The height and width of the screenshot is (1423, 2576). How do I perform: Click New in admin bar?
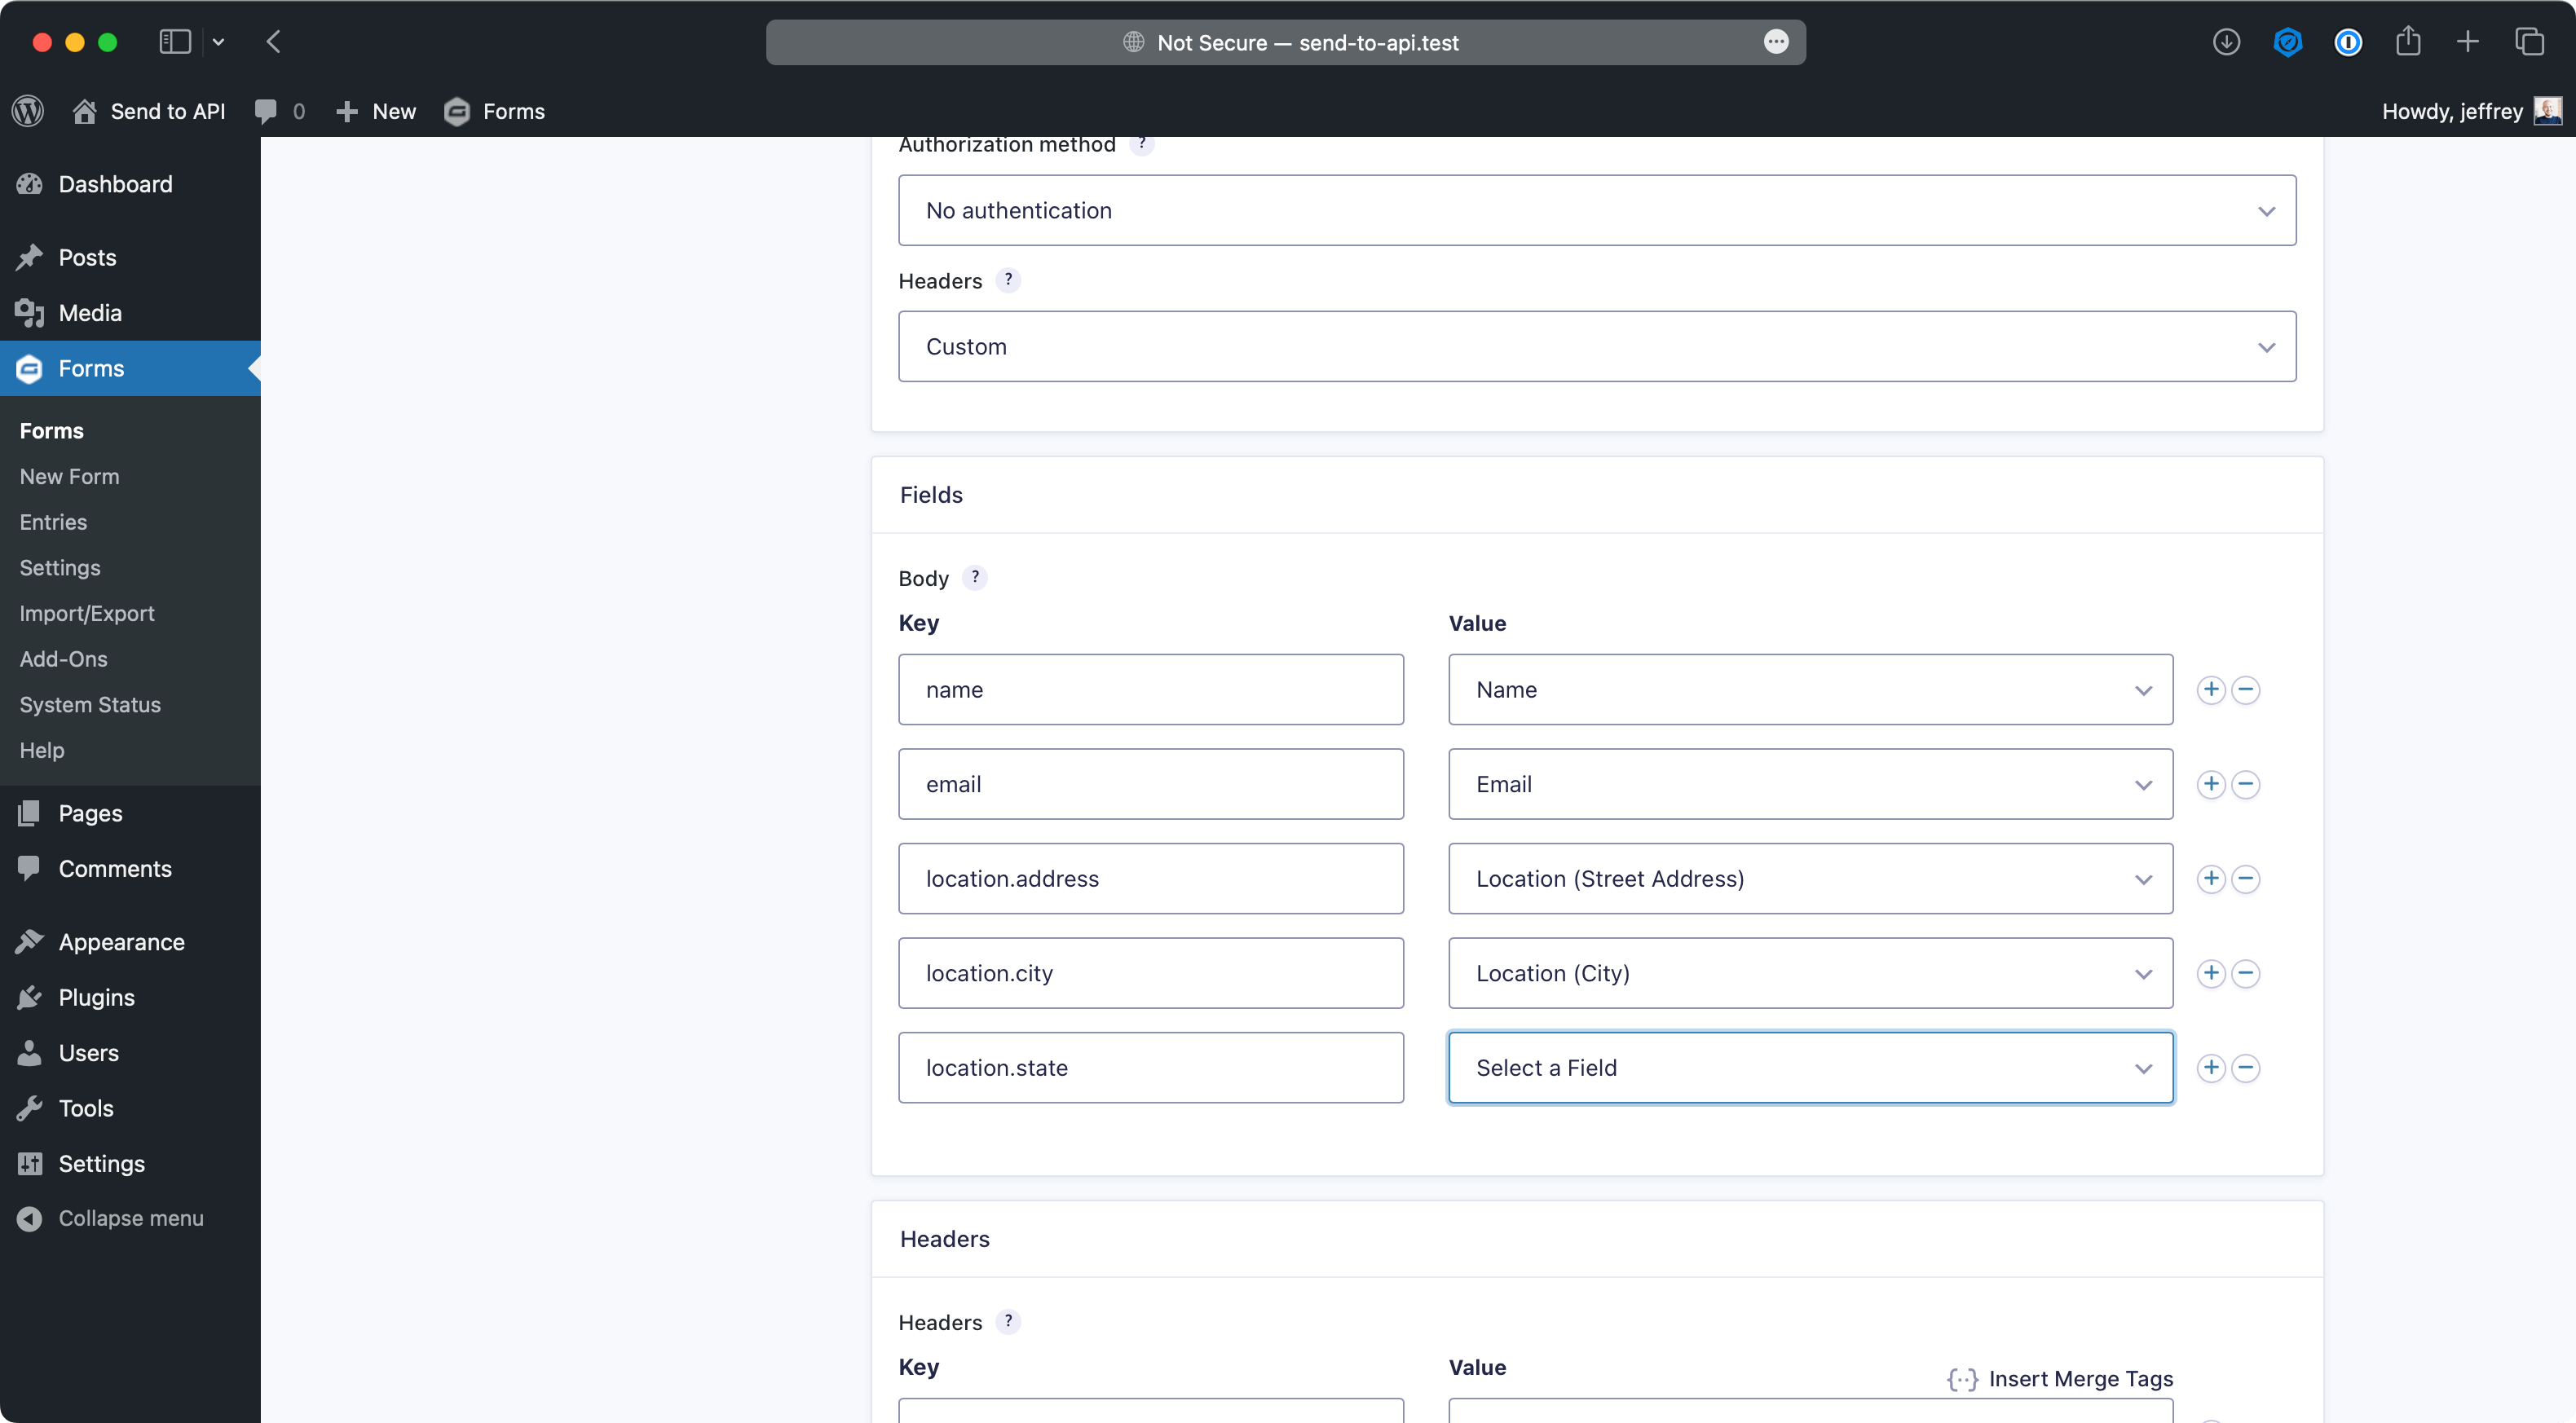click(377, 111)
